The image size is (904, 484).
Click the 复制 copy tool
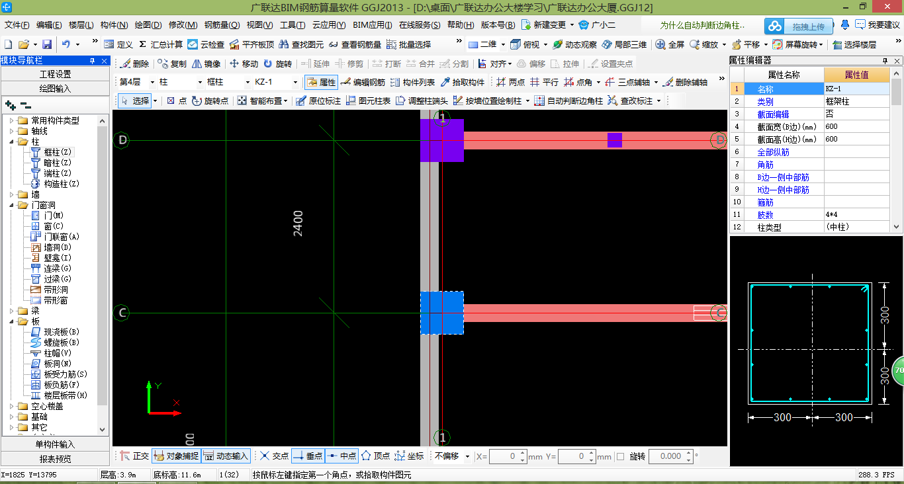point(172,63)
